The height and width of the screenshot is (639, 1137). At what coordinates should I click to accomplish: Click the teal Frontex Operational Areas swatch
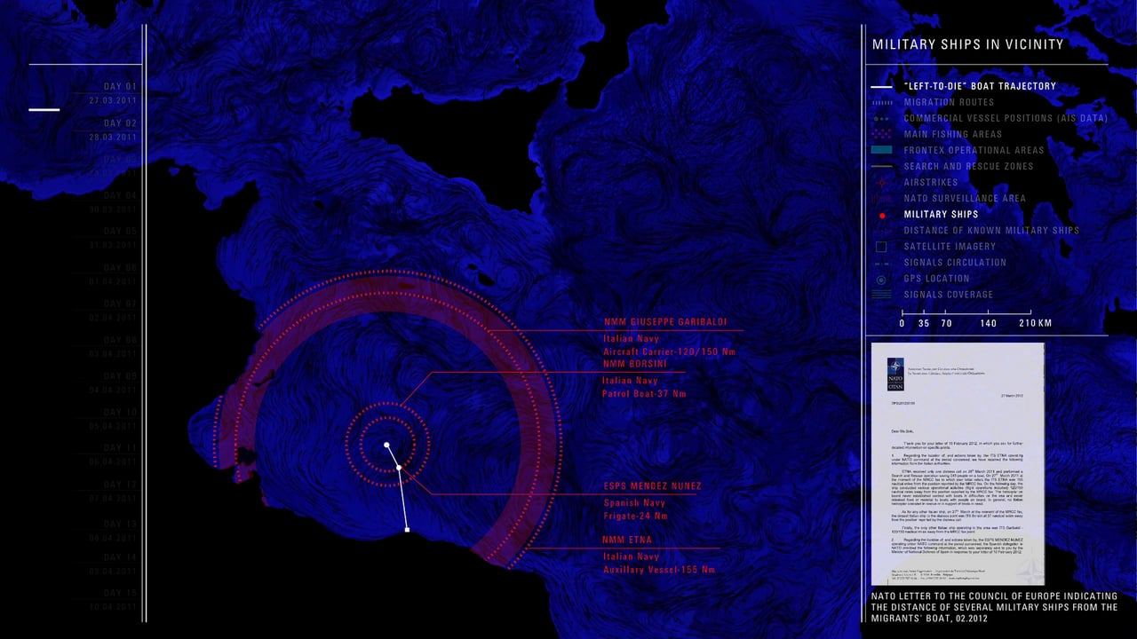[881, 151]
